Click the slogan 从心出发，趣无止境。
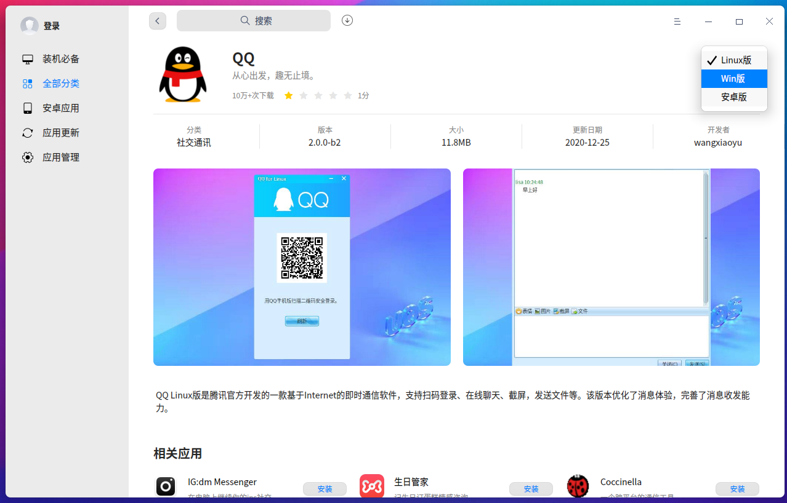 [x=275, y=76]
